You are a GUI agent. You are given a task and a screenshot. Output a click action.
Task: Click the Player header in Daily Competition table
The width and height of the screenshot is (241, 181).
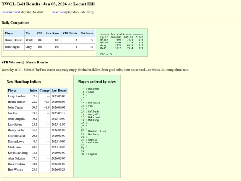(14, 34)
